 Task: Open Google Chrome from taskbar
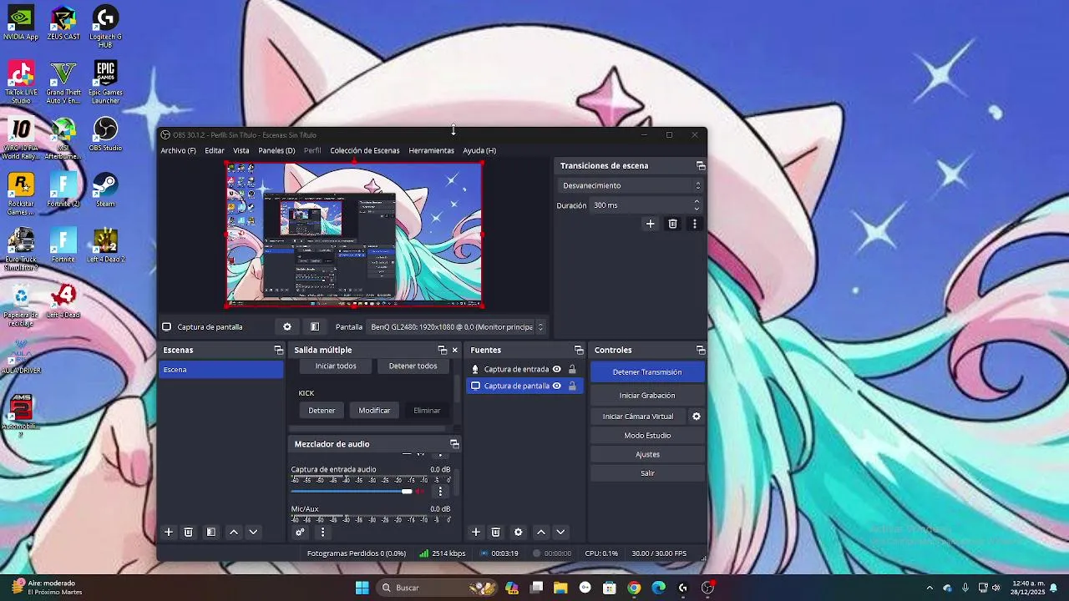pos(634,588)
